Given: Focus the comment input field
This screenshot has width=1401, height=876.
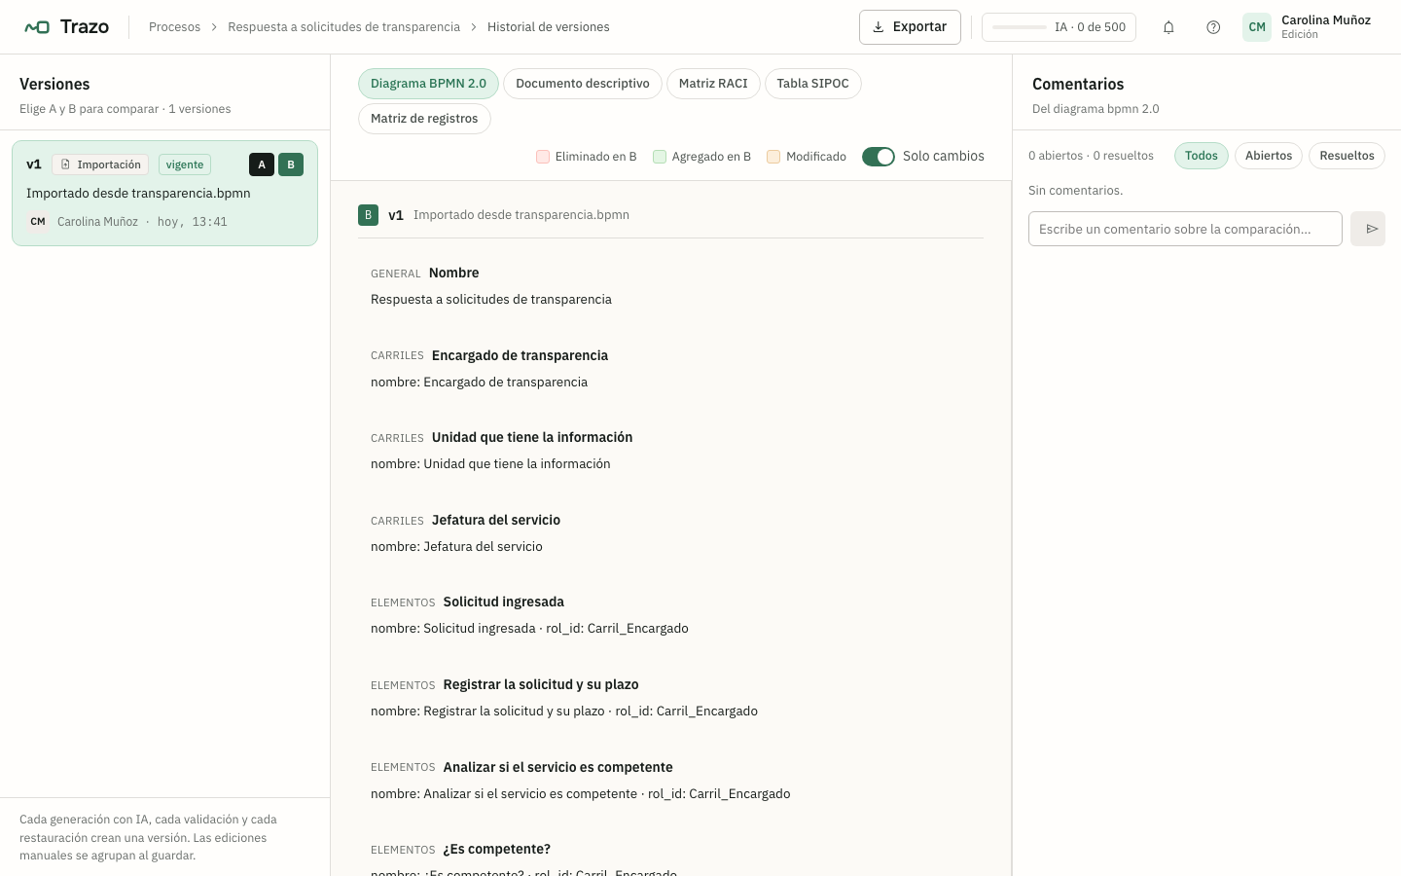Looking at the screenshot, I should tap(1185, 229).
